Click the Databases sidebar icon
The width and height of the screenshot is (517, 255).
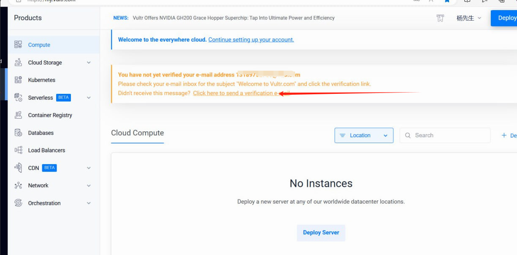[x=18, y=133]
